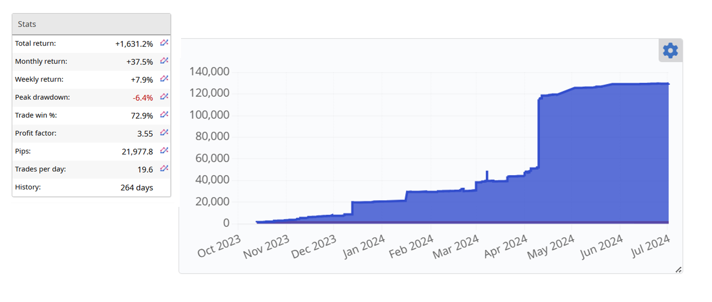712x302 pixels.
Task: Click the chart resize handle corner
Action: coord(679,270)
